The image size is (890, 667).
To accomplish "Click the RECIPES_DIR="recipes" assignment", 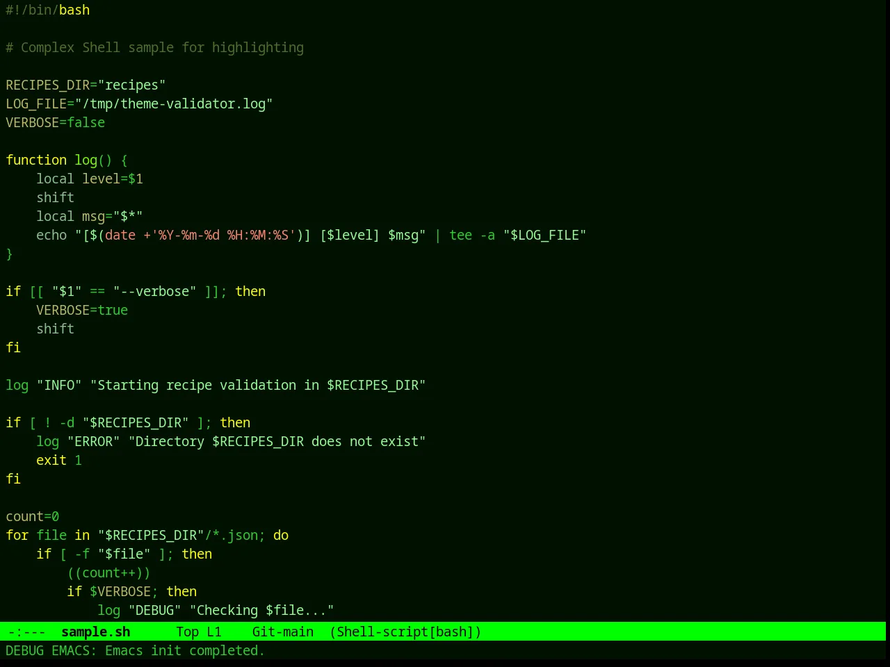I will point(86,85).
